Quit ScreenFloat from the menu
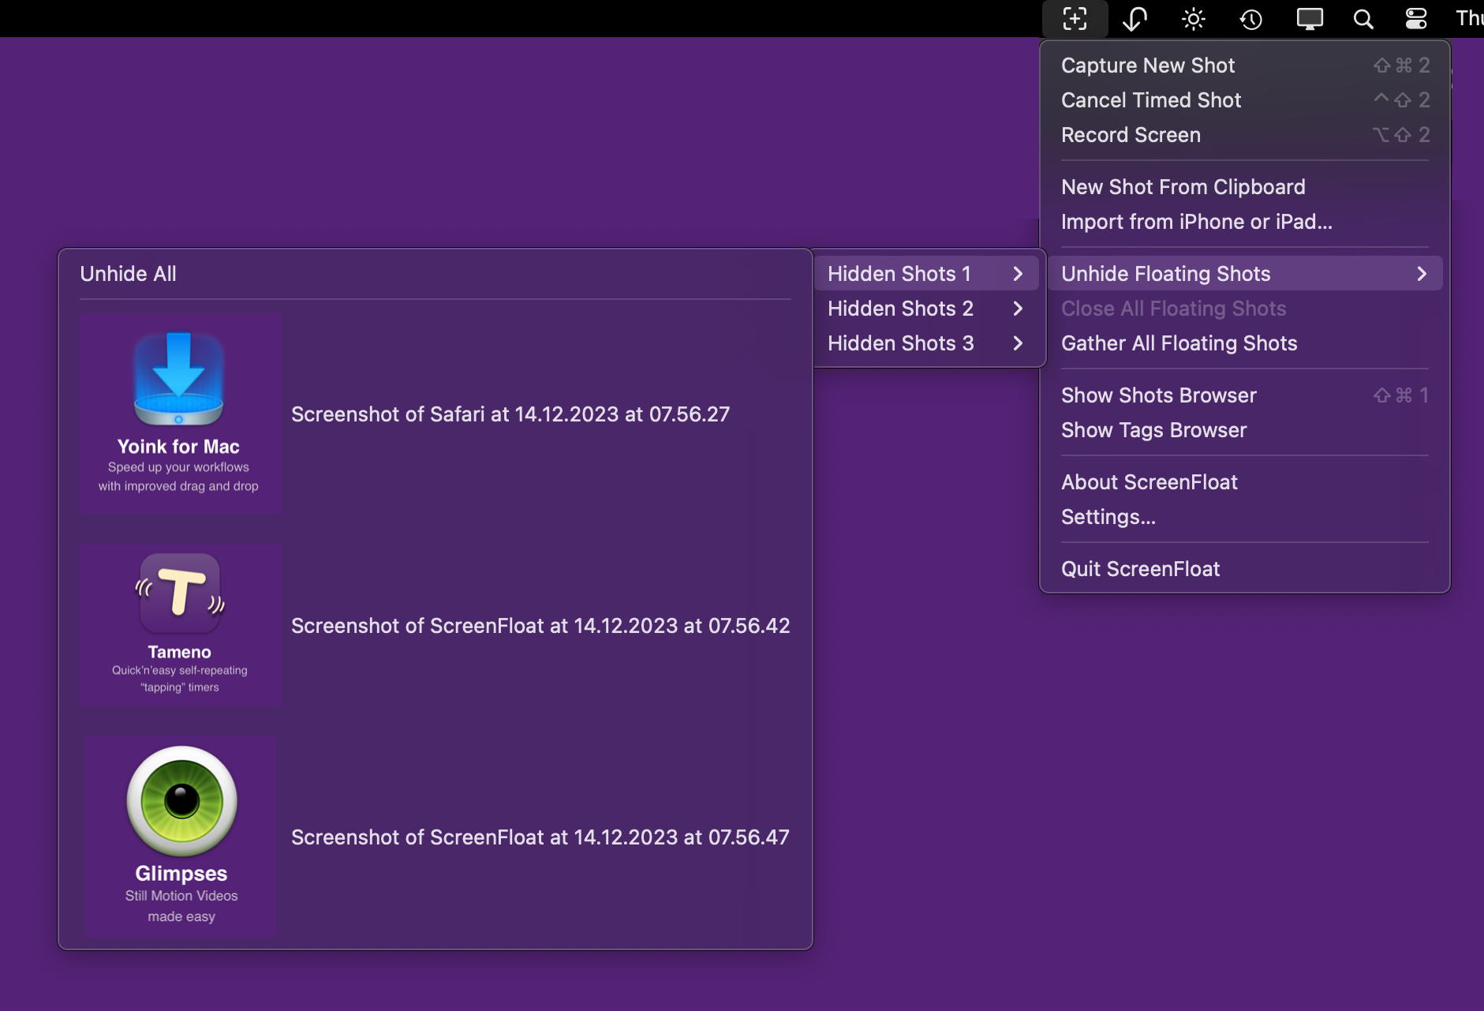 click(1140, 569)
